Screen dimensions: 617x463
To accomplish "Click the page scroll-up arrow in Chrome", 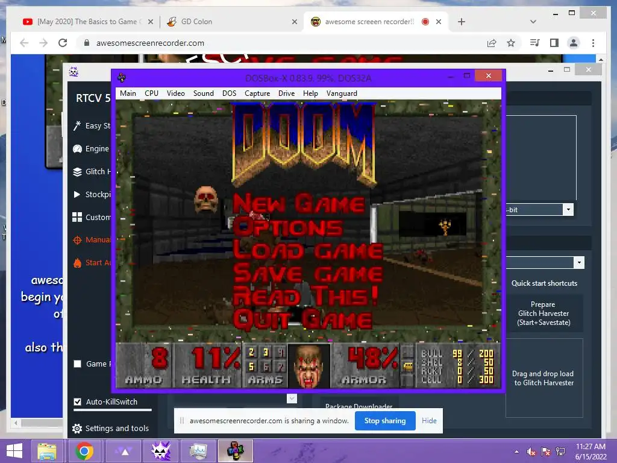I will 601,59.
